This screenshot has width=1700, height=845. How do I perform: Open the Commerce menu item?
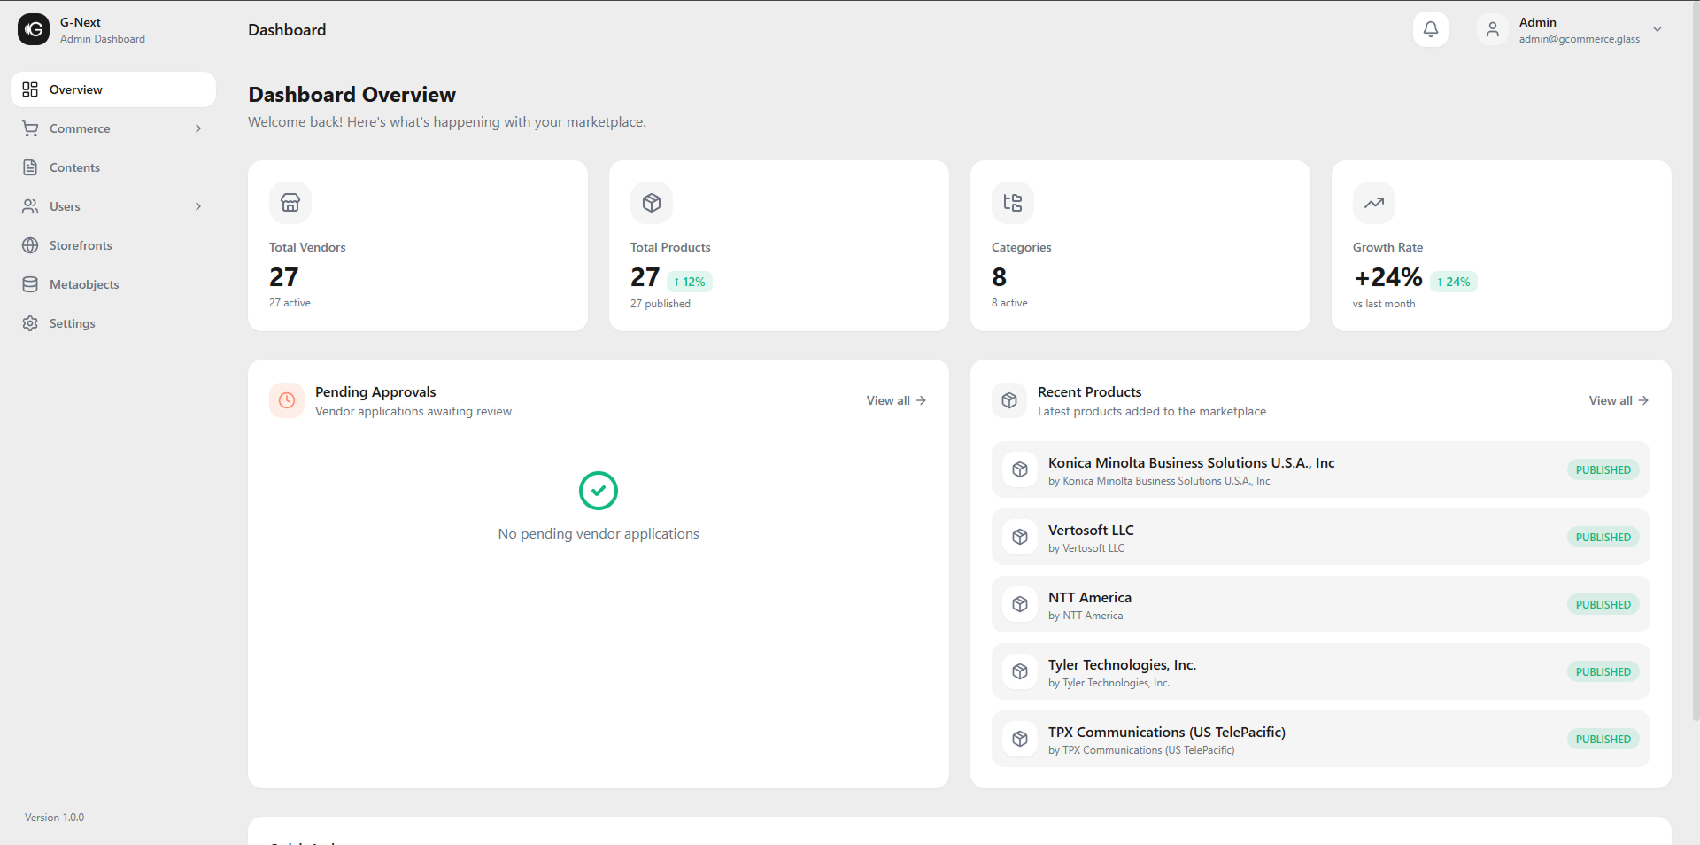coord(113,128)
